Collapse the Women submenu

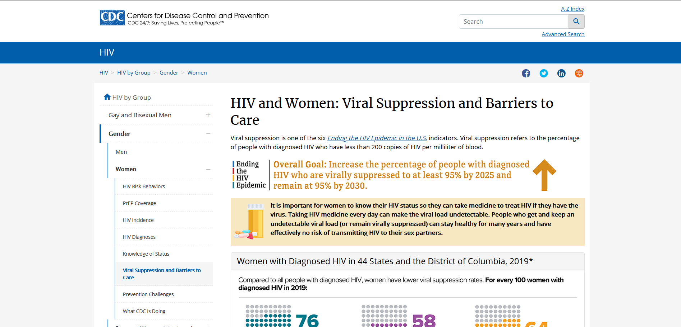(208, 169)
